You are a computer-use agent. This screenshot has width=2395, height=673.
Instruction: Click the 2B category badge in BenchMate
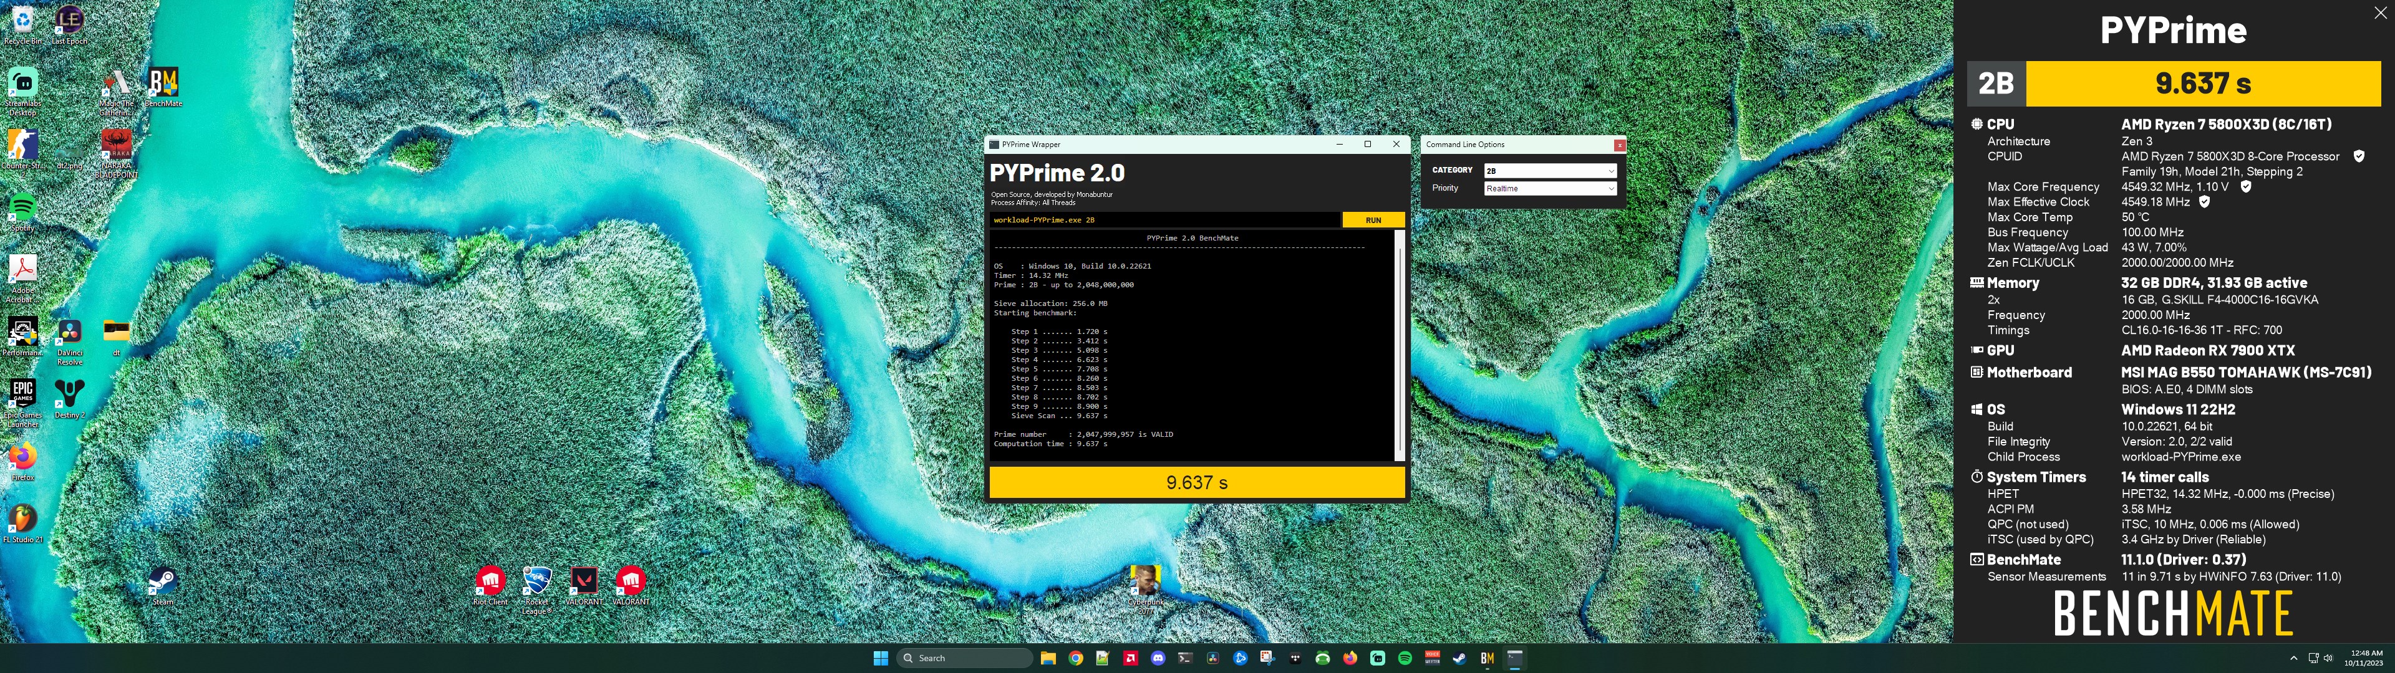click(1996, 84)
